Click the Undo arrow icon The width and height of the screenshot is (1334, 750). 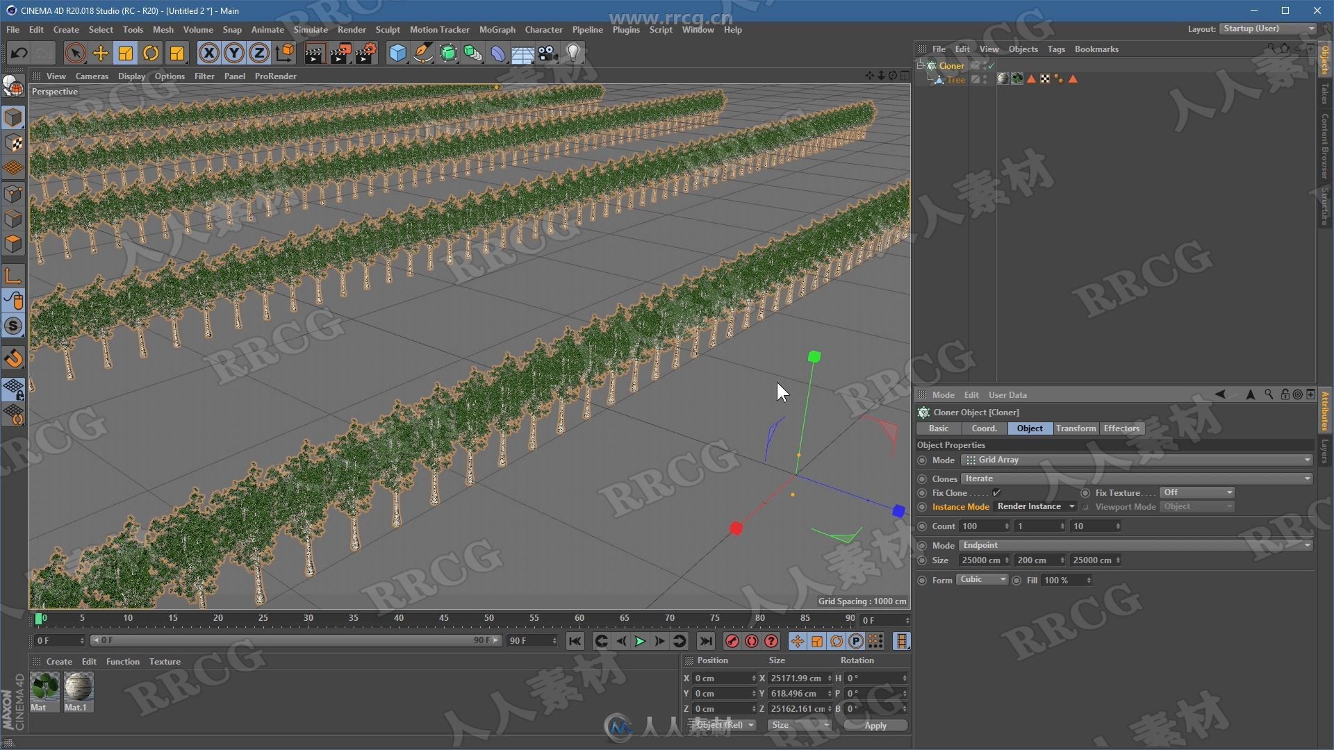[19, 53]
